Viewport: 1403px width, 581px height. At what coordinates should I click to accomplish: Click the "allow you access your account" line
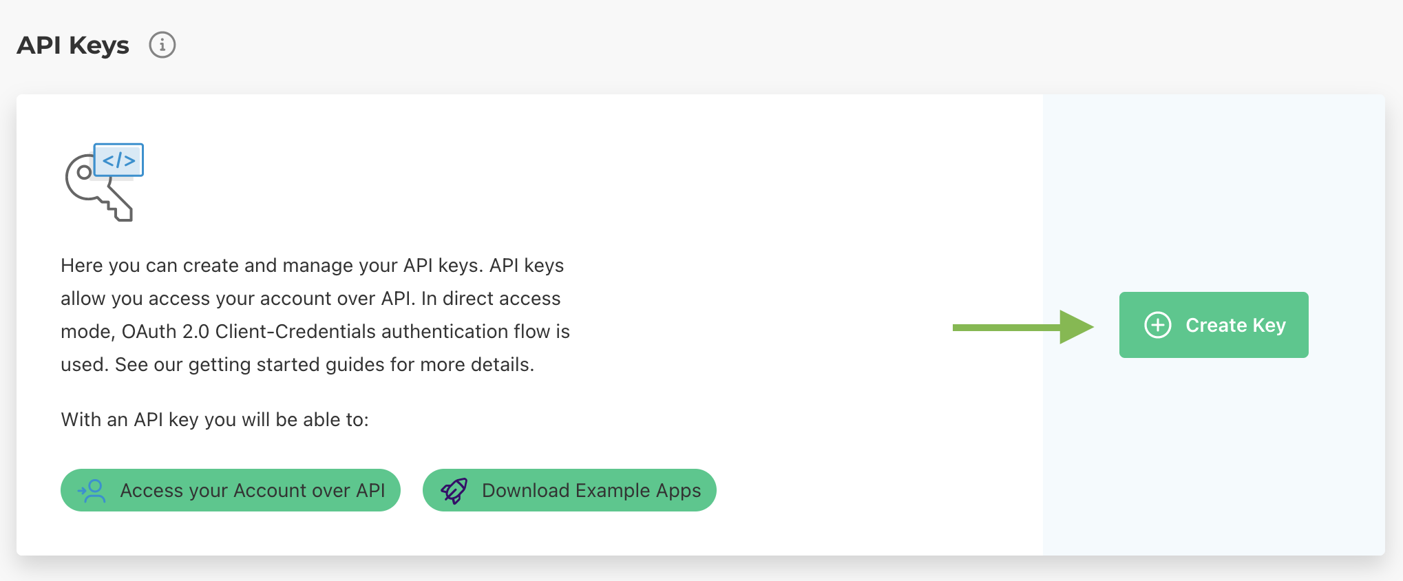[310, 299]
